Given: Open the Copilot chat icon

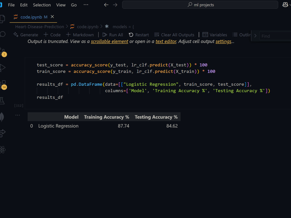Looking at the screenshot, I should point(285,5).
